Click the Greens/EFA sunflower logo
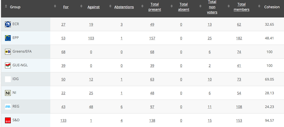The width and height of the screenshot is (284, 127). tap(8, 52)
